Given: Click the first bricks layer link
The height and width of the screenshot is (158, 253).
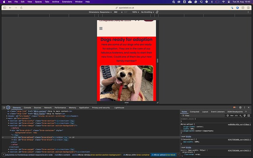Looking at the screenshot, I should [x=188, y=136].
